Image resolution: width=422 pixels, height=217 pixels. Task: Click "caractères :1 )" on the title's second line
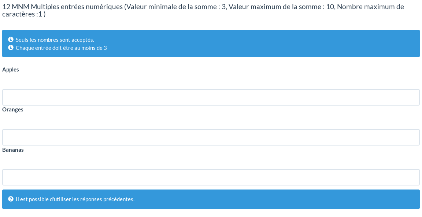(x=24, y=14)
